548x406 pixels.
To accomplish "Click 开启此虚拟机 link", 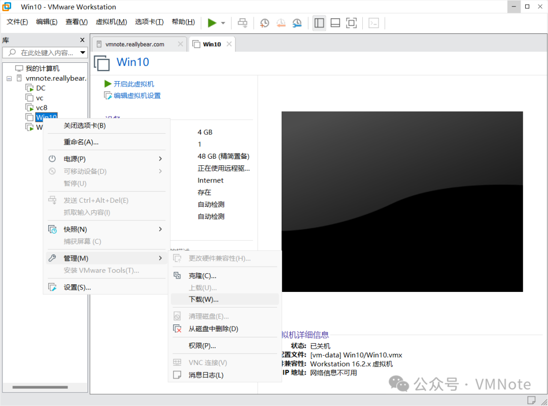I will click(x=133, y=84).
